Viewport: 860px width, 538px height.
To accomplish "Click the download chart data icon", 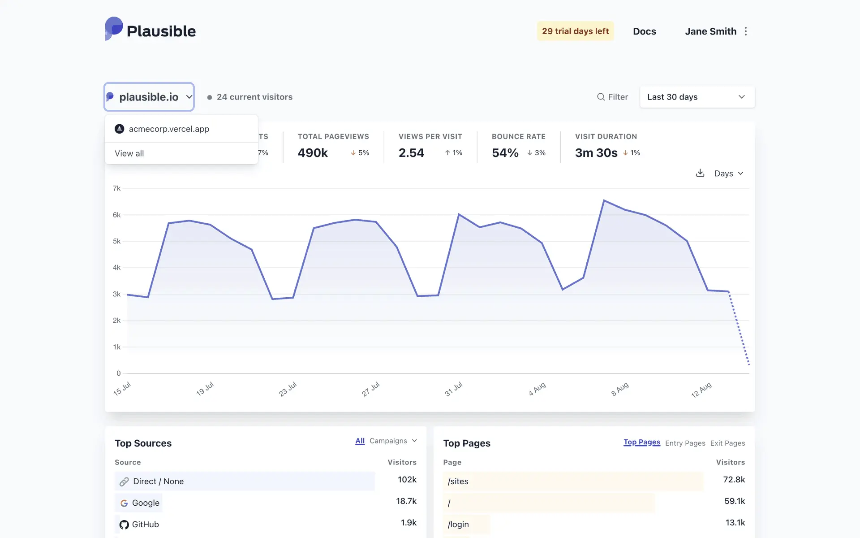I will (x=700, y=173).
